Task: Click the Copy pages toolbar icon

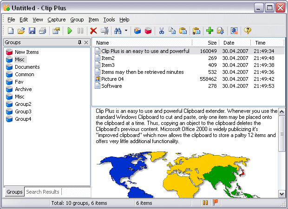Action: [172, 31]
